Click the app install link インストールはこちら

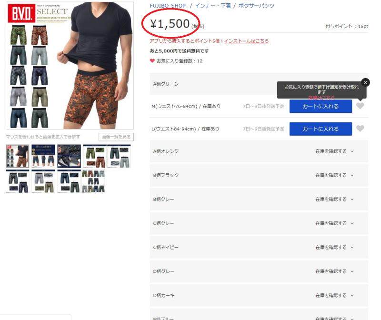tap(246, 41)
